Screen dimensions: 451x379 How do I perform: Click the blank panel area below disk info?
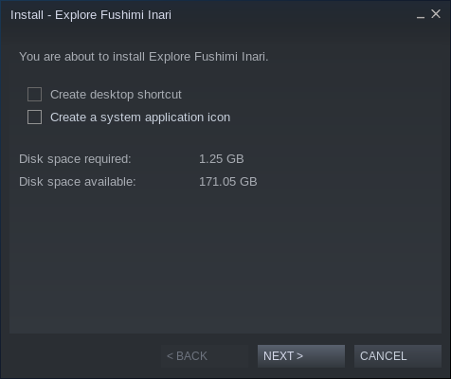pyautogui.click(x=225, y=261)
